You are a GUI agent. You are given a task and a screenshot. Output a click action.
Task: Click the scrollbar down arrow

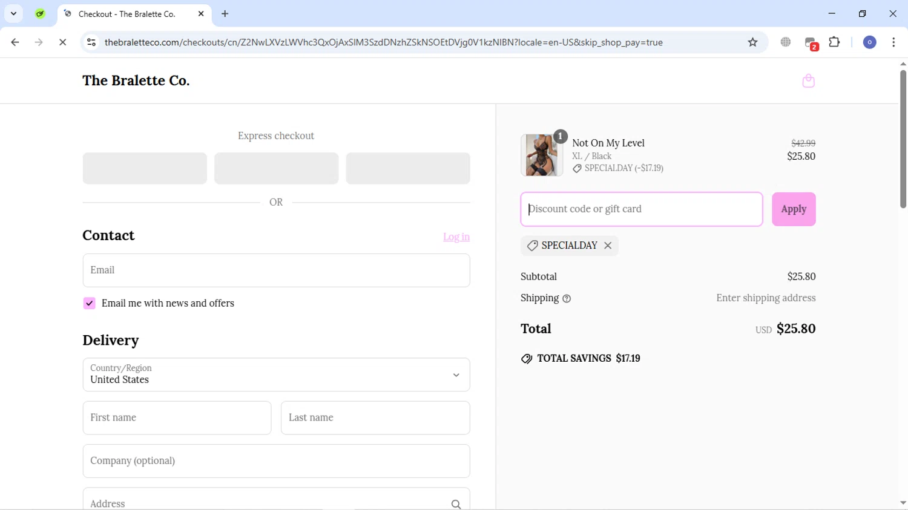pyautogui.click(x=903, y=503)
